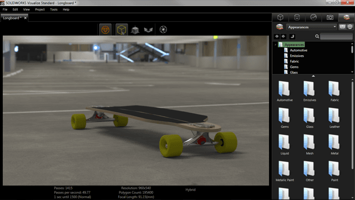This screenshot has height=200, width=355.
Task: Click the Resolution: 960x540 status text
Action: pos(136,188)
